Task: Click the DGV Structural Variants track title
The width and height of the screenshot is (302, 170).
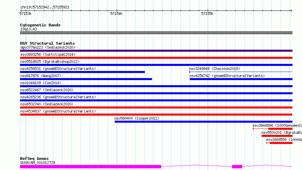Action: 48,43
